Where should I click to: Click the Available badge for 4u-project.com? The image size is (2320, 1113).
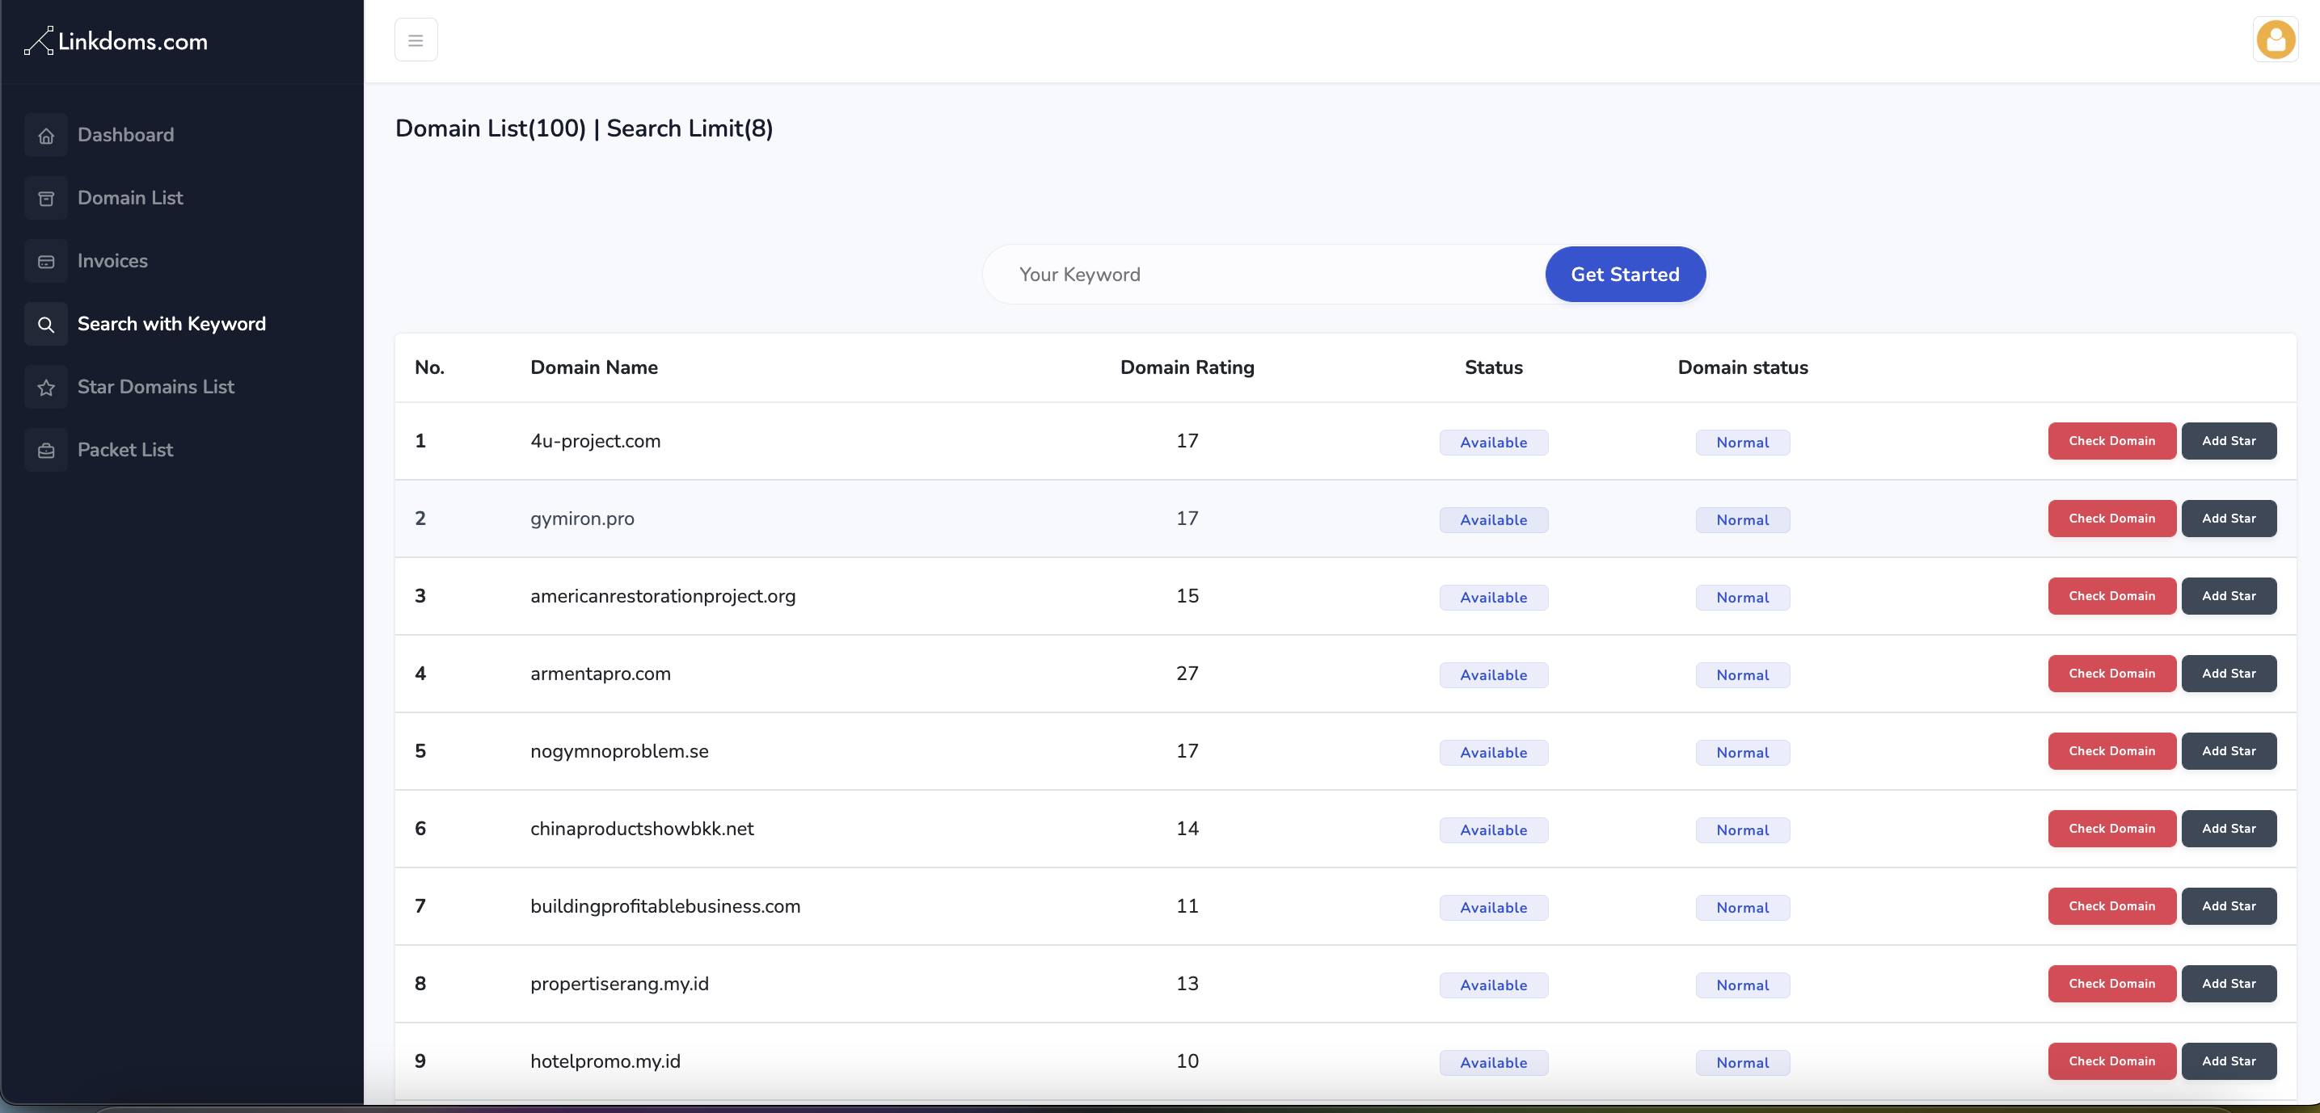click(1493, 443)
